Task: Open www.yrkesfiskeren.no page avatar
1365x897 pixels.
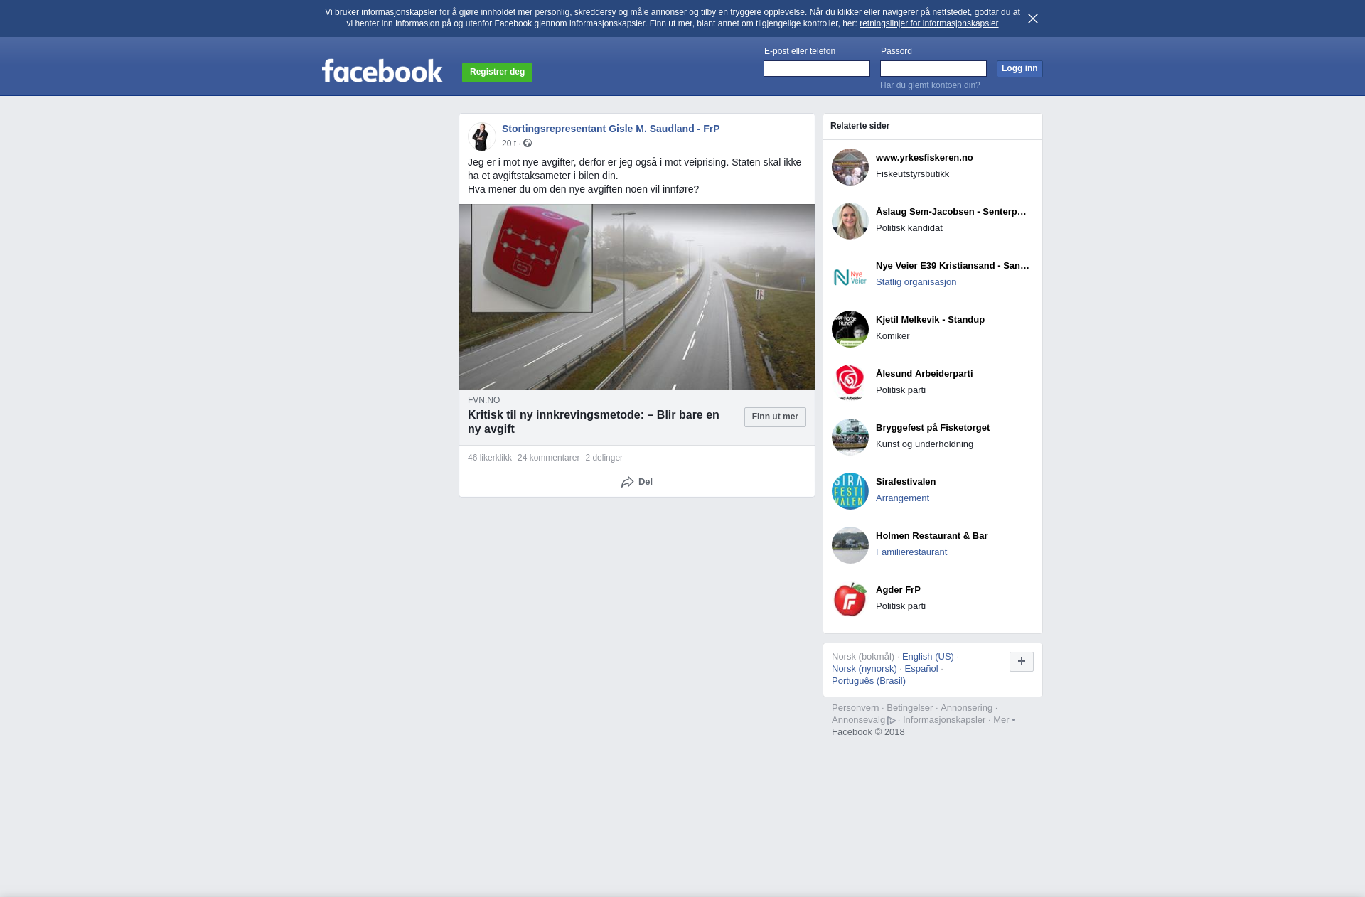Action: (x=850, y=167)
